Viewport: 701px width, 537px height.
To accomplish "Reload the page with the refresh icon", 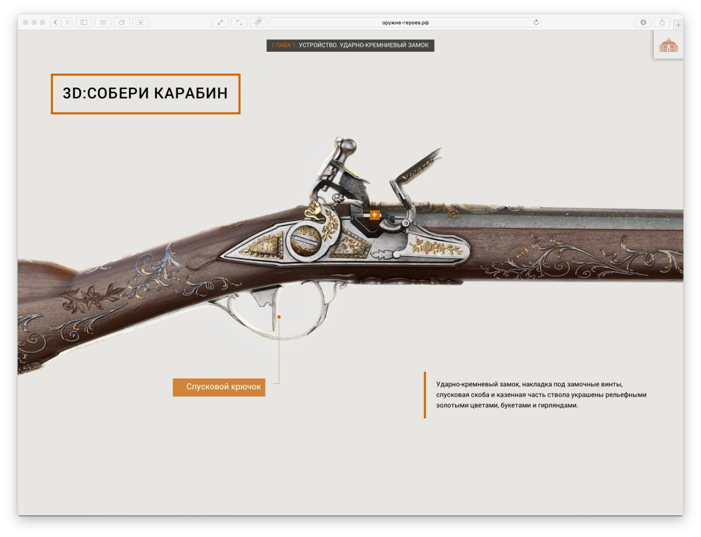I will [x=536, y=22].
